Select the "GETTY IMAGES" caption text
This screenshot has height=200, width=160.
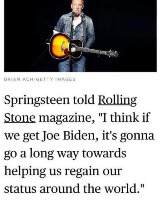(56, 79)
